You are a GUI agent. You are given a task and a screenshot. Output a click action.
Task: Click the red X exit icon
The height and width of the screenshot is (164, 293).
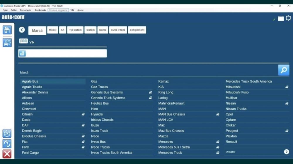click(7, 154)
